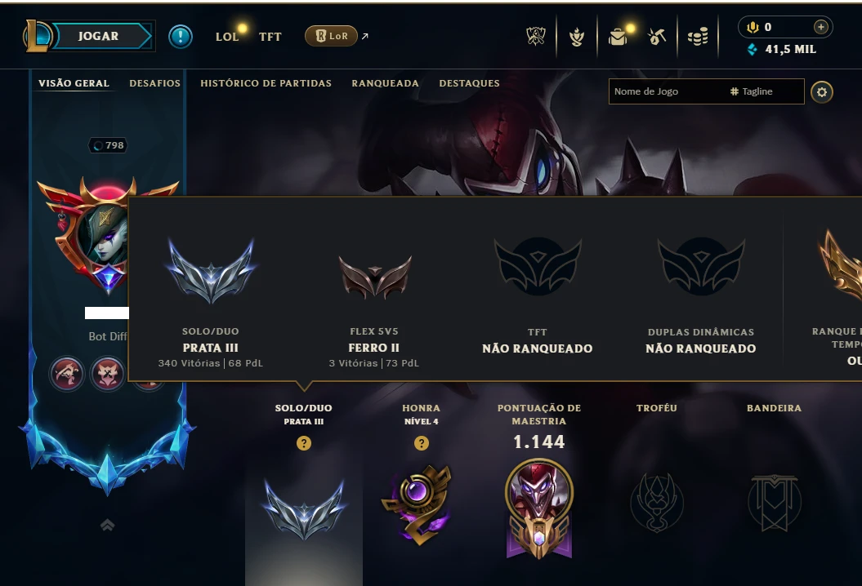The image size is (862, 586).
Task: Switch to the HISTÓRICO DE PARTIDAS tab
Action: [266, 83]
